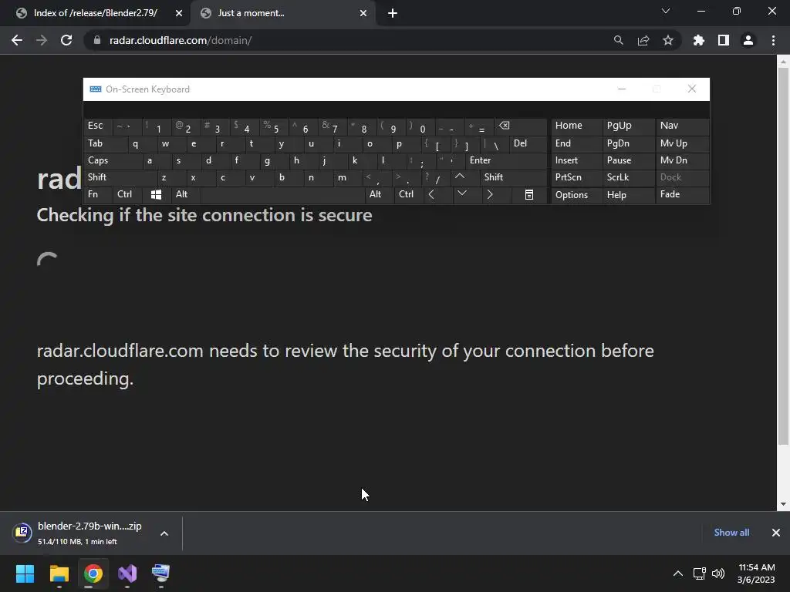Screen dimensions: 790x592
Task: Click the Fade key on keyboard
Action: tap(682, 194)
